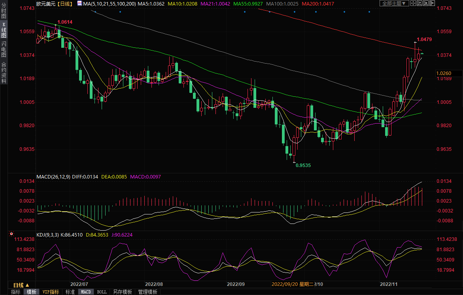
Task: Click 管理模板 button
Action: click(147, 292)
